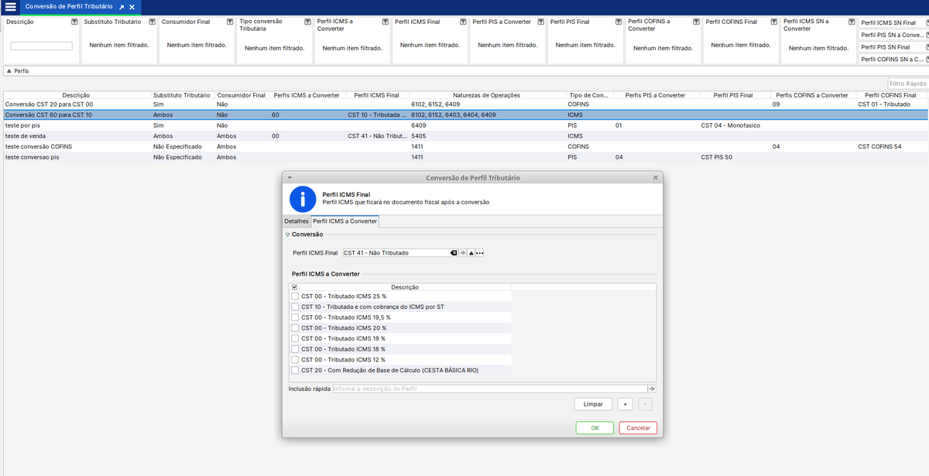Tick the CST 10 Tributada com ST checkbox
The height and width of the screenshot is (476, 929).
pyautogui.click(x=294, y=307)
